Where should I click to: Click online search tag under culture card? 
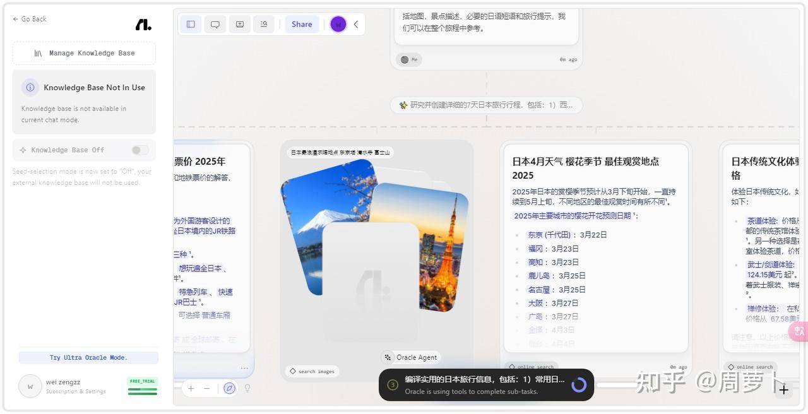[750, 367]
